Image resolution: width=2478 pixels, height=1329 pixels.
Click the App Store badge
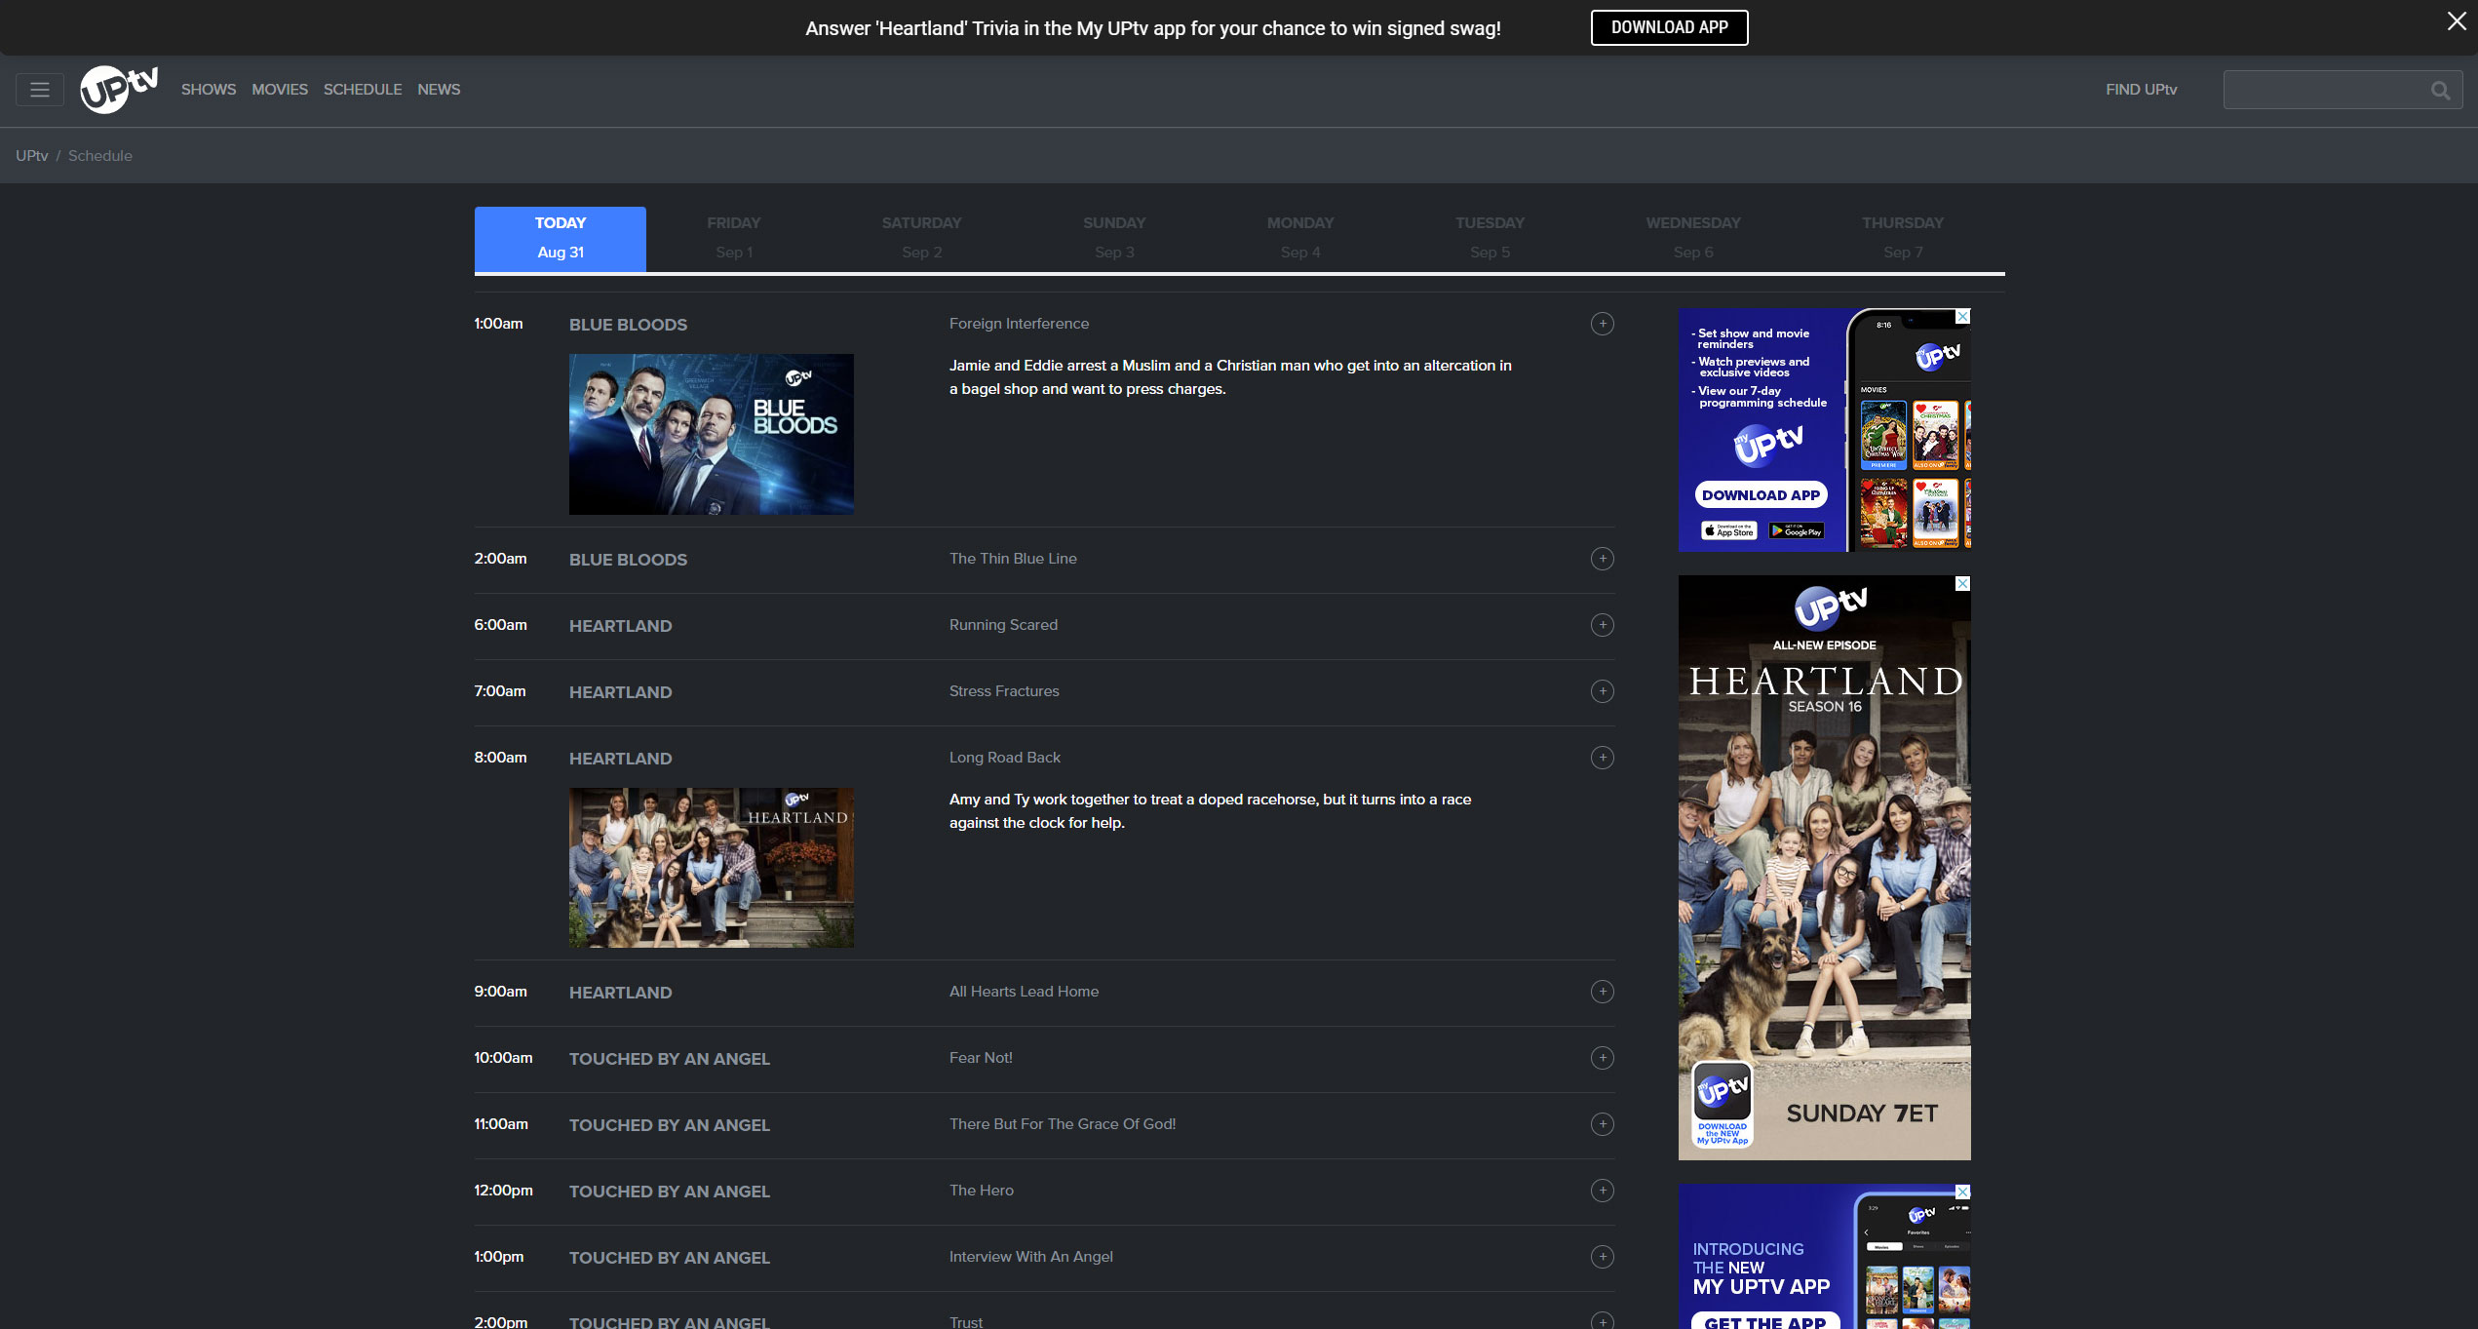pos(1728,530)
